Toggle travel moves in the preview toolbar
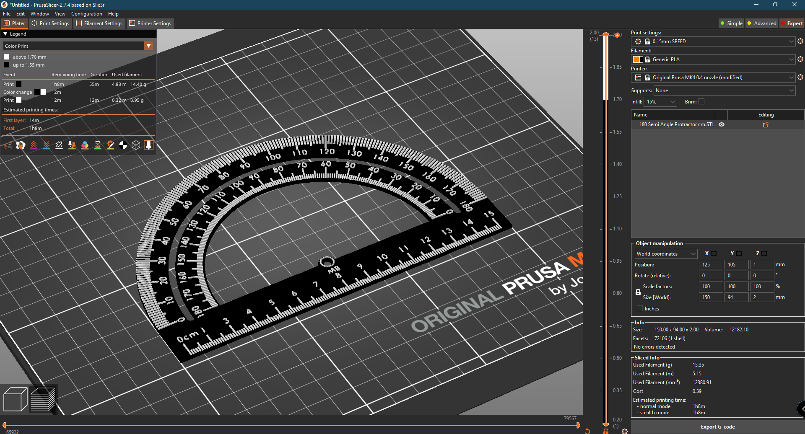This screenshot has width=805, height=434. click(x=8, y=145)
